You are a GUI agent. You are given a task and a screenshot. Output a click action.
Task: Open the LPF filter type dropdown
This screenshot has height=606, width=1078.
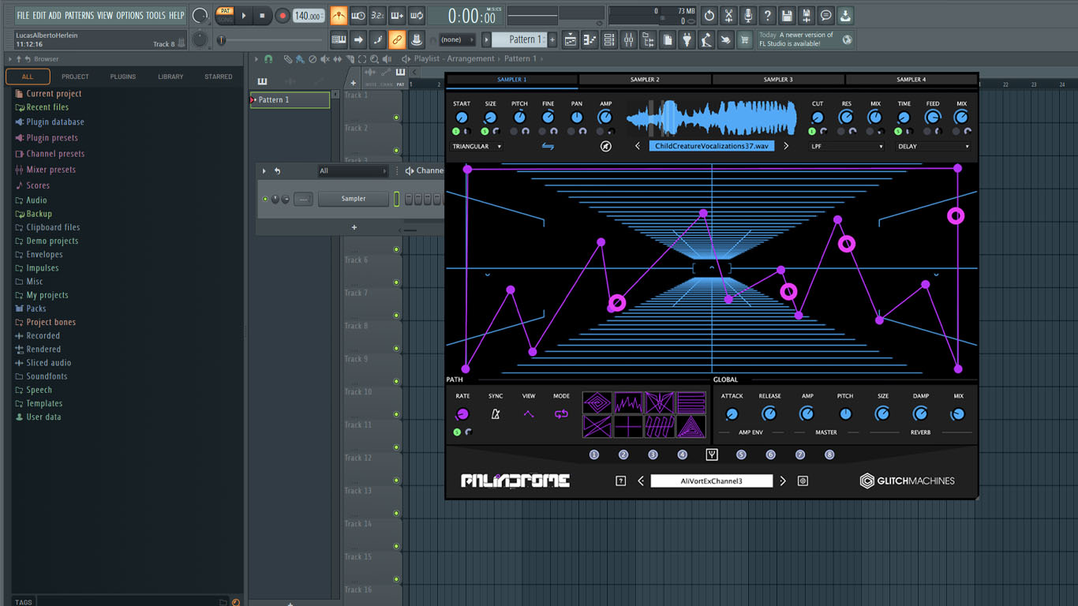pyautogui.click(x=846, y=147)
